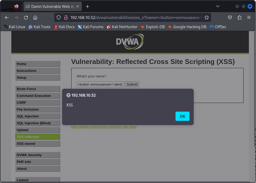This screenshot has height=183, width=256.
Task: Open the Google Hacking DB bookmark
Action: pos(187,27)
